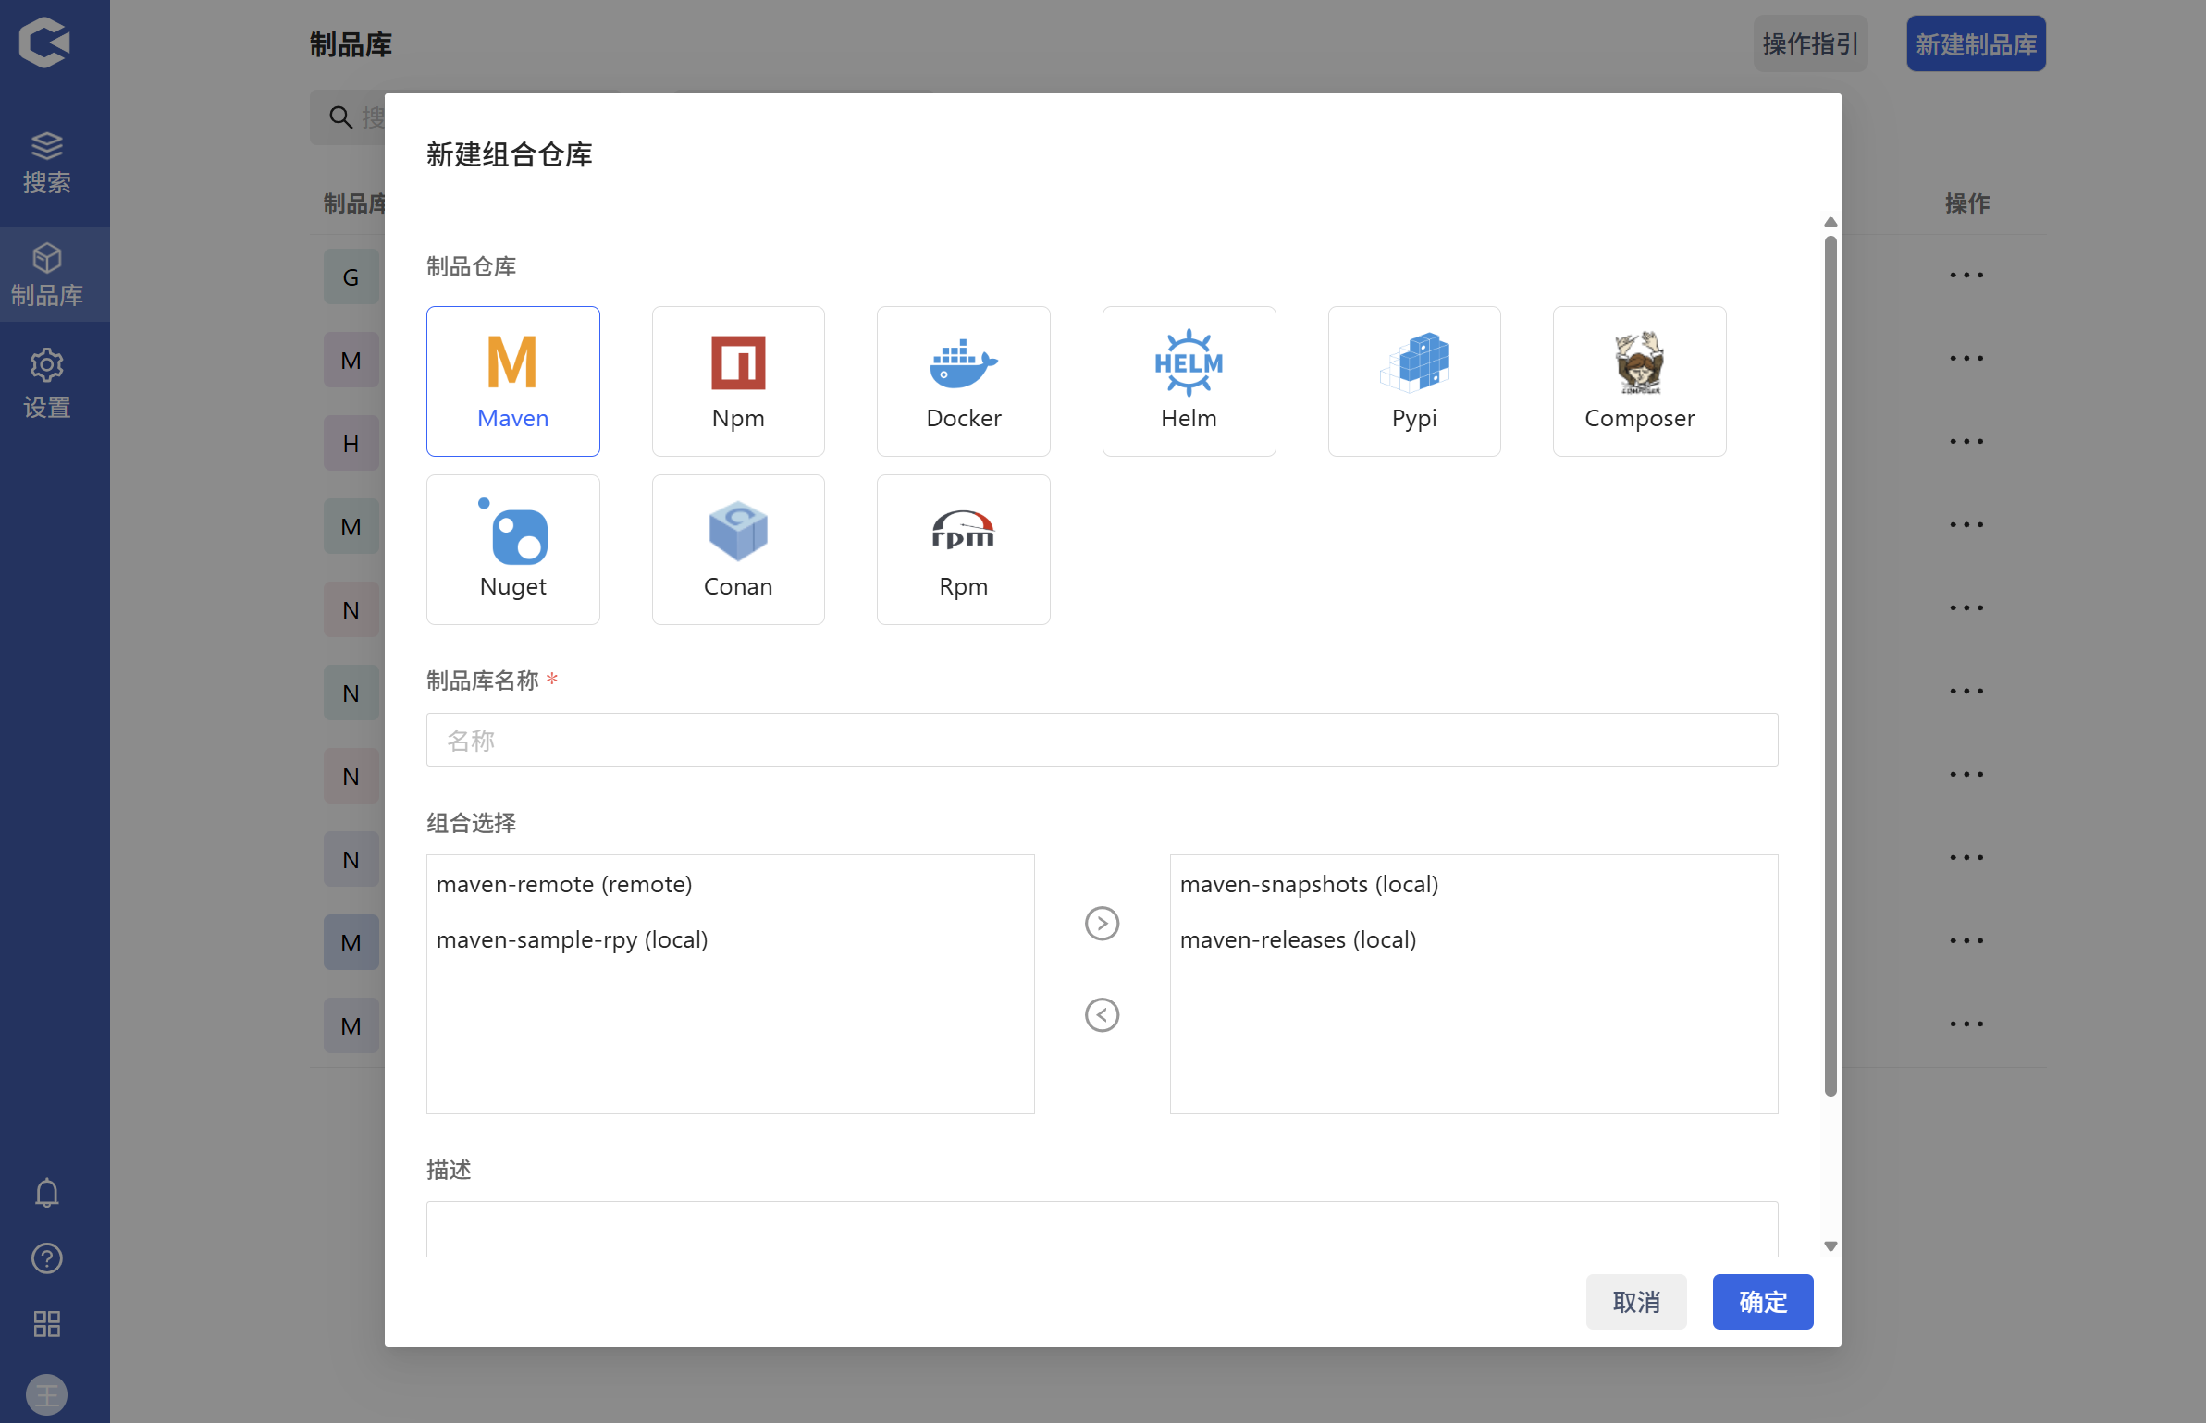Click the repository name input field
Image resolution: width=2206 pixels, height=1423 pixels.
pyautogui.click(x=1101, y=739)
